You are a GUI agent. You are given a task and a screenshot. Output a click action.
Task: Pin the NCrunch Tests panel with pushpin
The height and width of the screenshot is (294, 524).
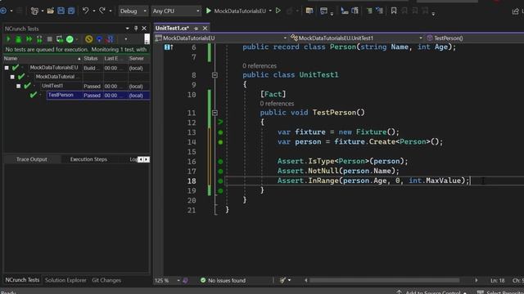click(x=136, y=29)
